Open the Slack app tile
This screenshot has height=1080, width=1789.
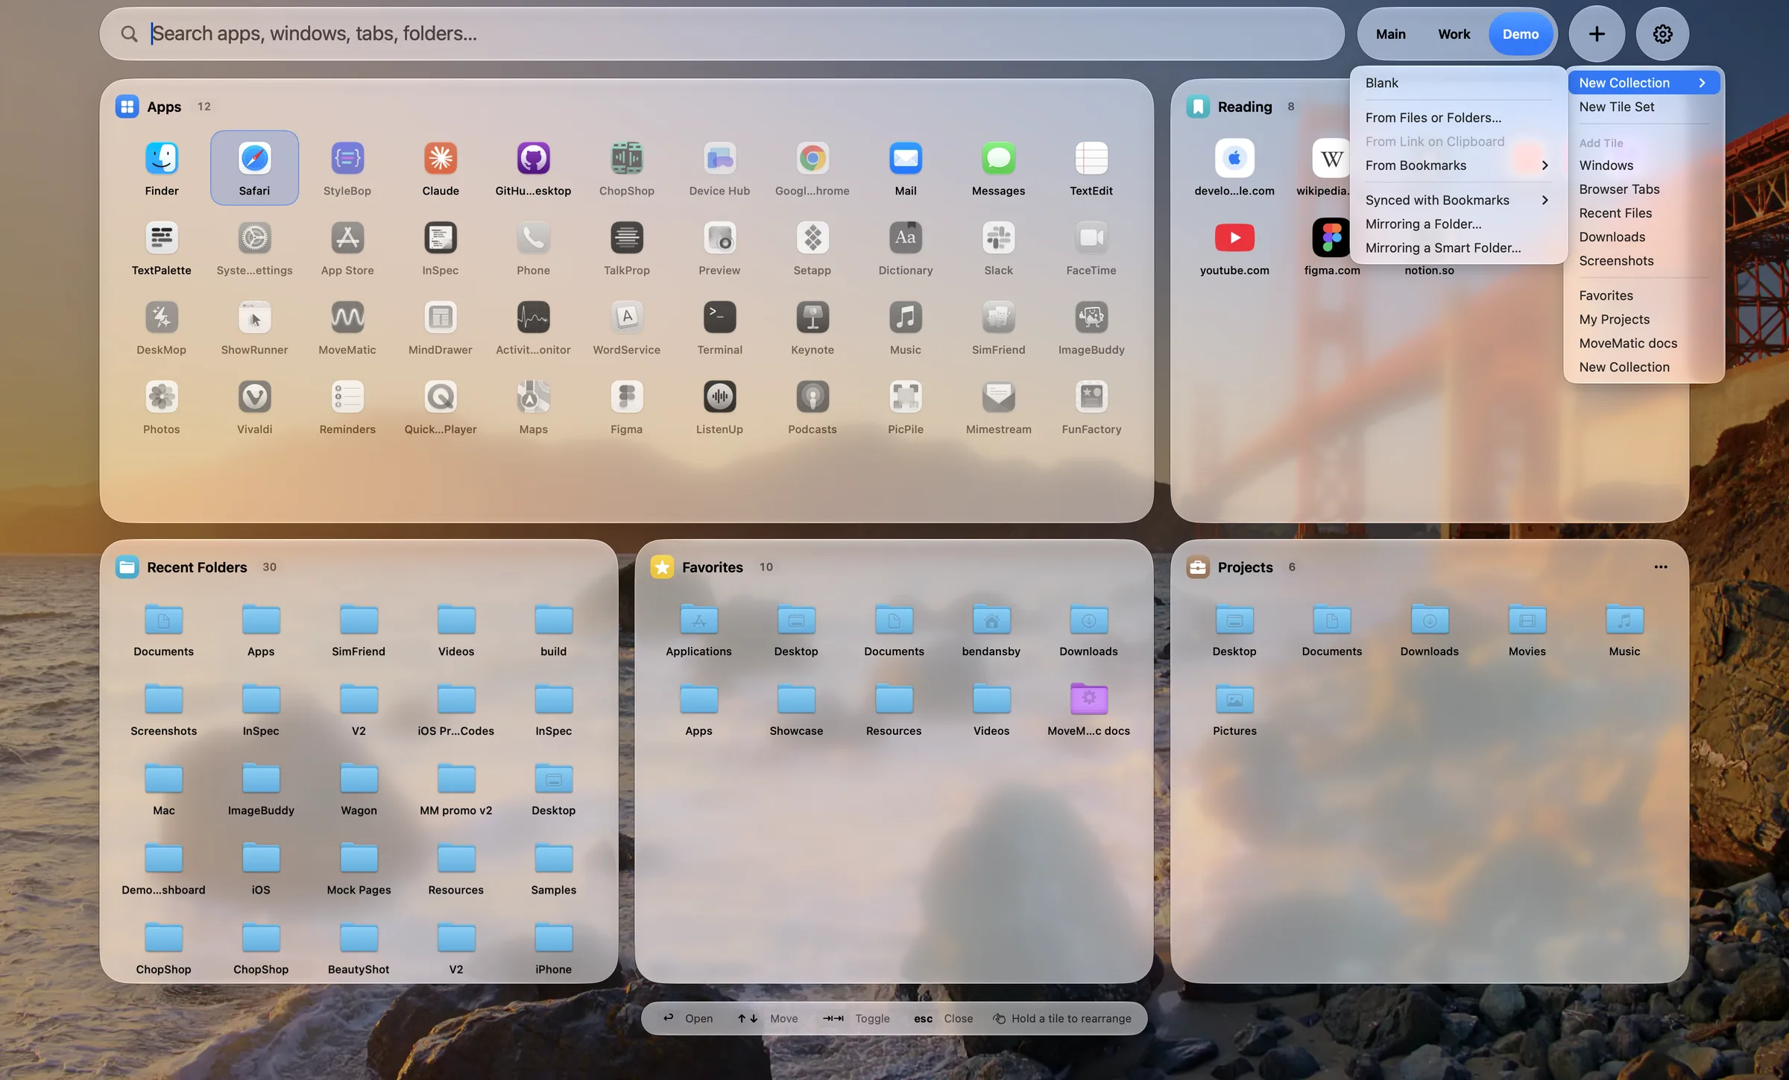tap(998, 248)
